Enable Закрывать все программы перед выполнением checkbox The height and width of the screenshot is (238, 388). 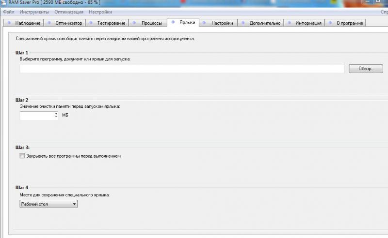coord(22,156)
